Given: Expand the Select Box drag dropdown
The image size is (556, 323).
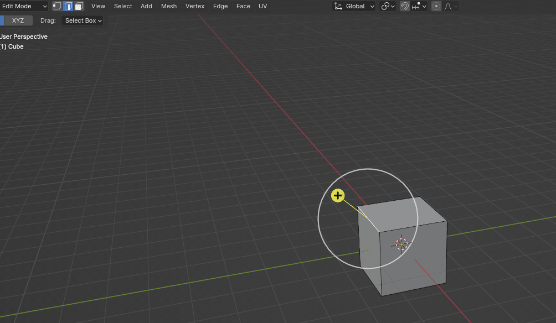Looking at the screenshot, I should tap(82, 20).
